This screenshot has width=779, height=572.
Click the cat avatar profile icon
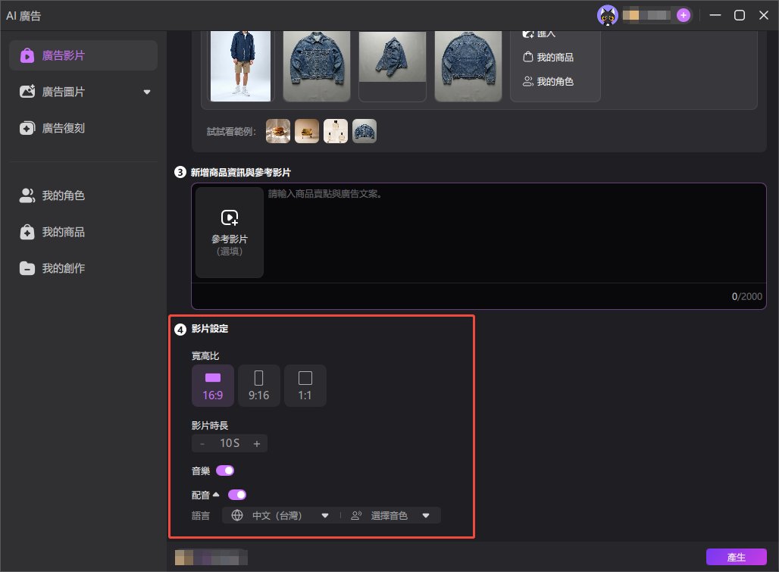(607, 15)
